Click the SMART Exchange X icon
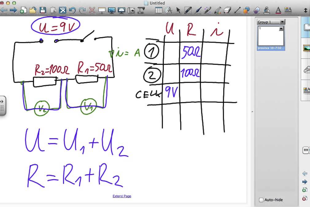Screen dimensions: 310x207 point(63,10)
